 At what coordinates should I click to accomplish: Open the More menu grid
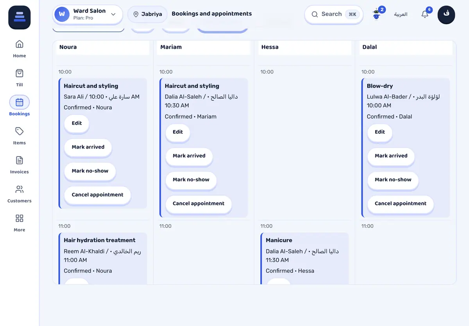20,222
